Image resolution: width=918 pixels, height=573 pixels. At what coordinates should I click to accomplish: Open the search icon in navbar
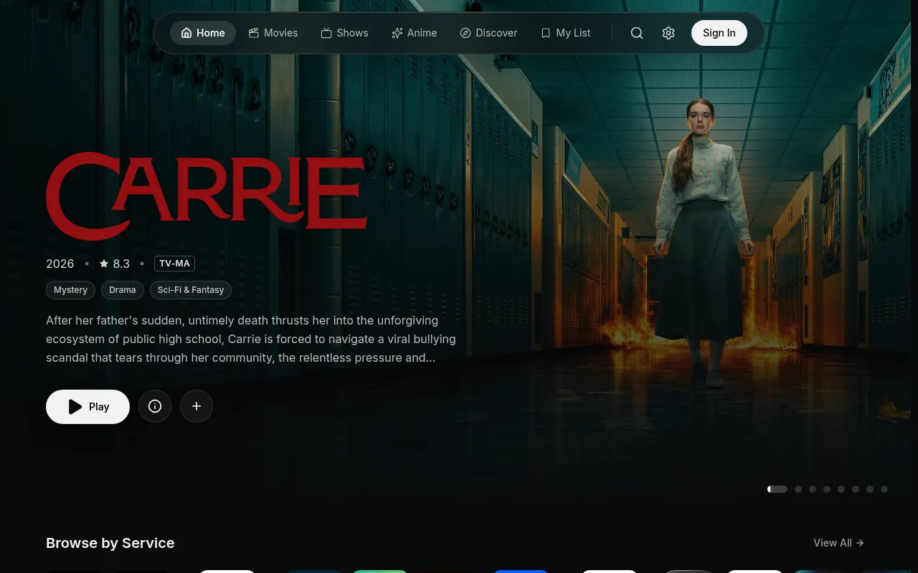[637, 33]
